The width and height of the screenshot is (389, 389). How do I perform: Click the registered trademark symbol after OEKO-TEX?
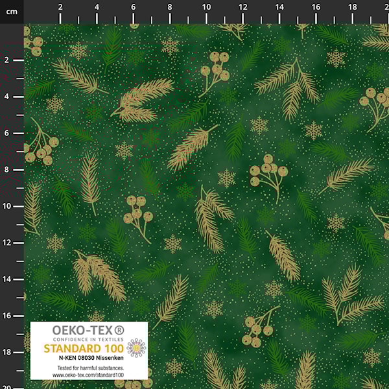click(119, 331)
